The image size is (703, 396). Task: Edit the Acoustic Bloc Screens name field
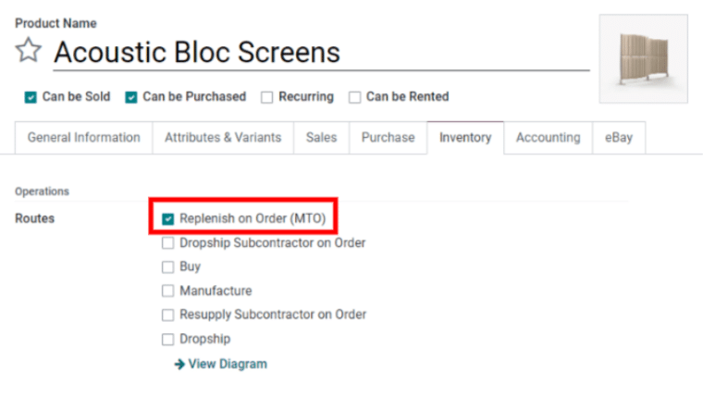pyautogui.click(x=321, y=53)
